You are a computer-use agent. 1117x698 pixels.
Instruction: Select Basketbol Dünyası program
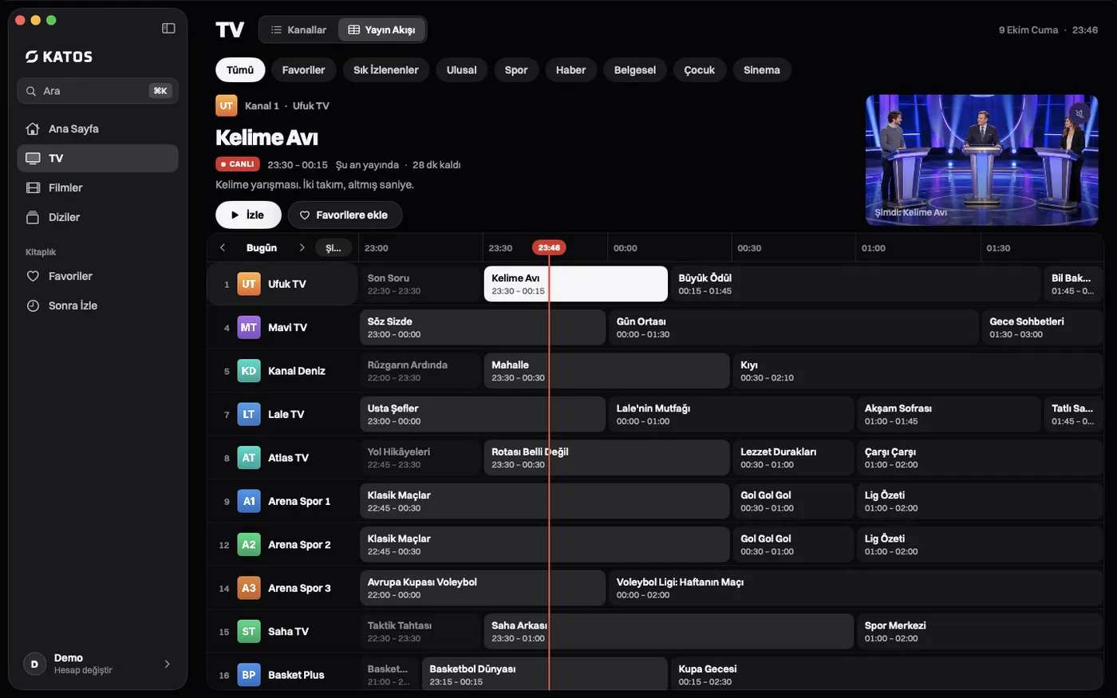pyautogui.click(x=544, y=675)
